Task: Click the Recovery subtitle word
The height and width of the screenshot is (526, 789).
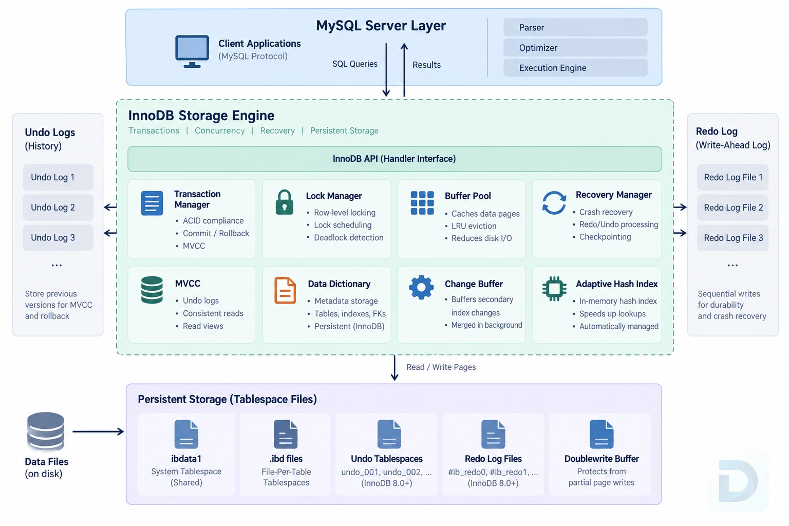Action: (x=277, y=130)
